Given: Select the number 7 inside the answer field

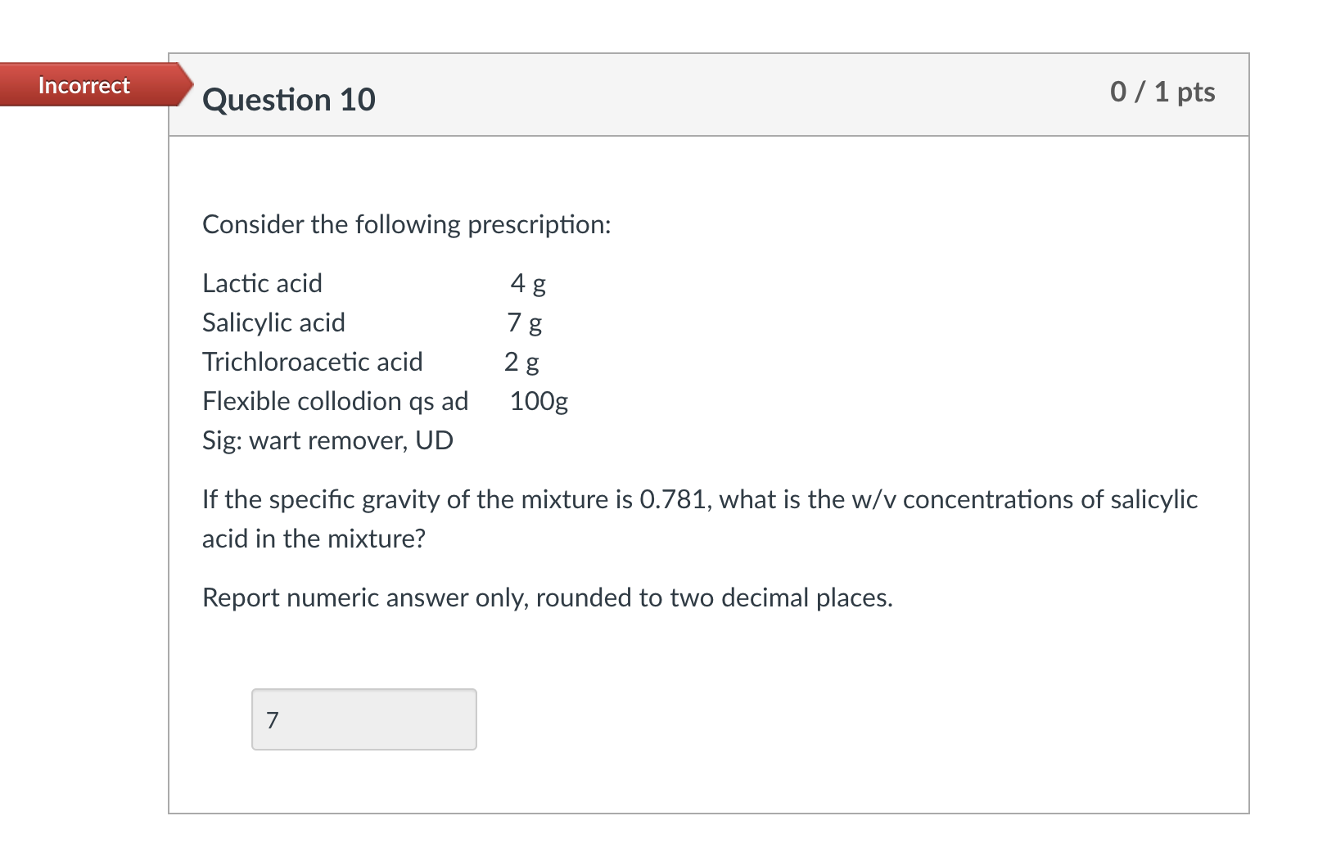Looking at the screenshot, I should (271, 719).
